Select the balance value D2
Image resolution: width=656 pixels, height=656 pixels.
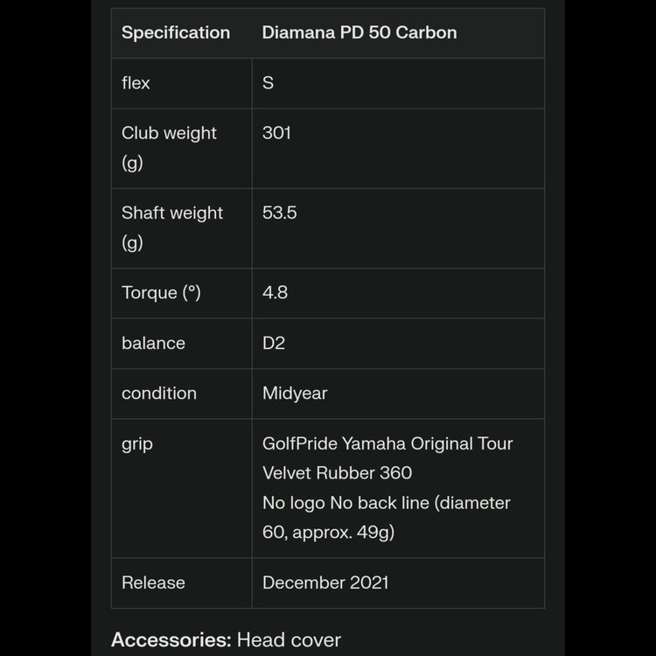(x=274, y=343)
